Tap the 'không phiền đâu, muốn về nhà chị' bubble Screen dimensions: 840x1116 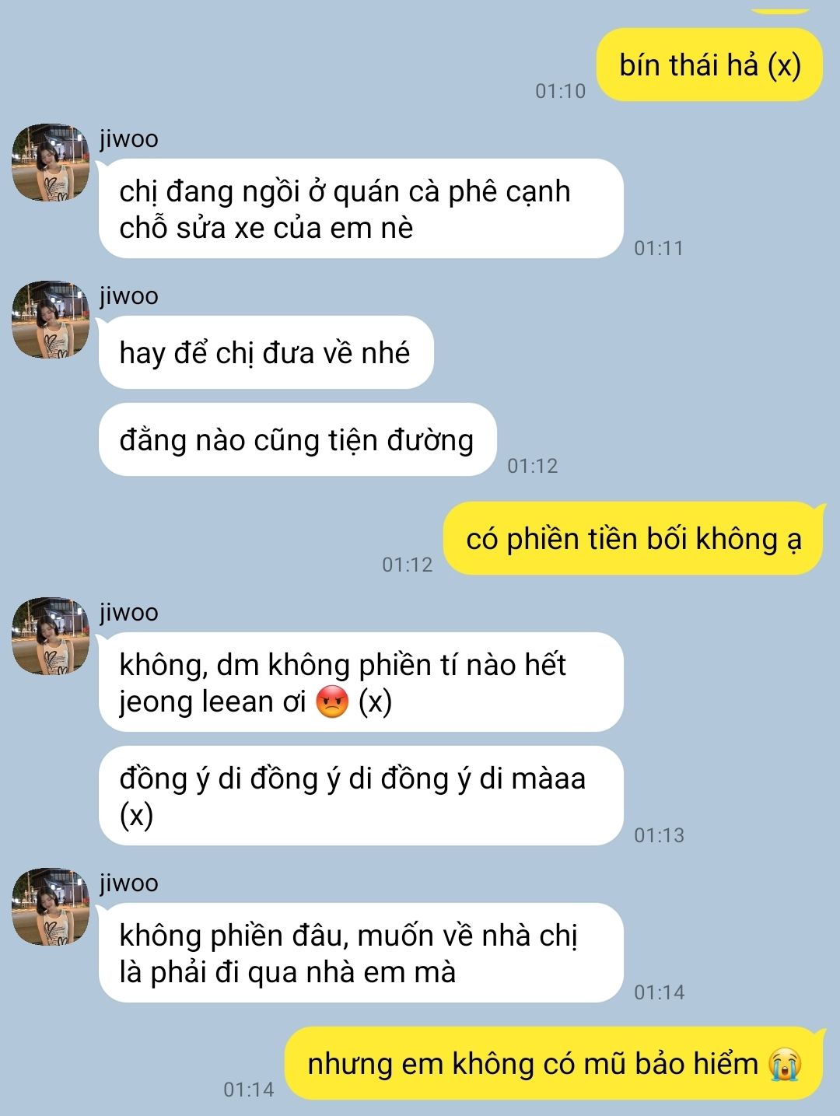pos(361,953)
